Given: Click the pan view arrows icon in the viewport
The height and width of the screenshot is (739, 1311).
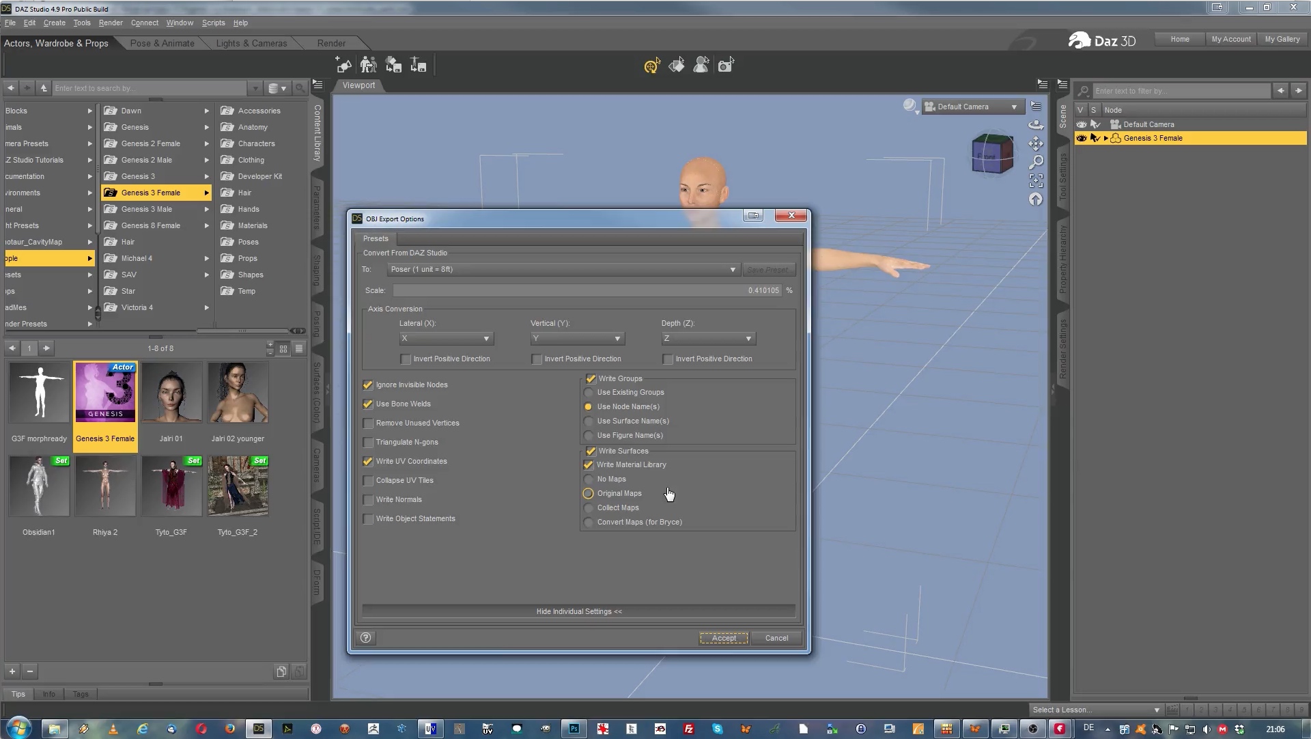Looking at the screenshot, I should (1036, 143).
